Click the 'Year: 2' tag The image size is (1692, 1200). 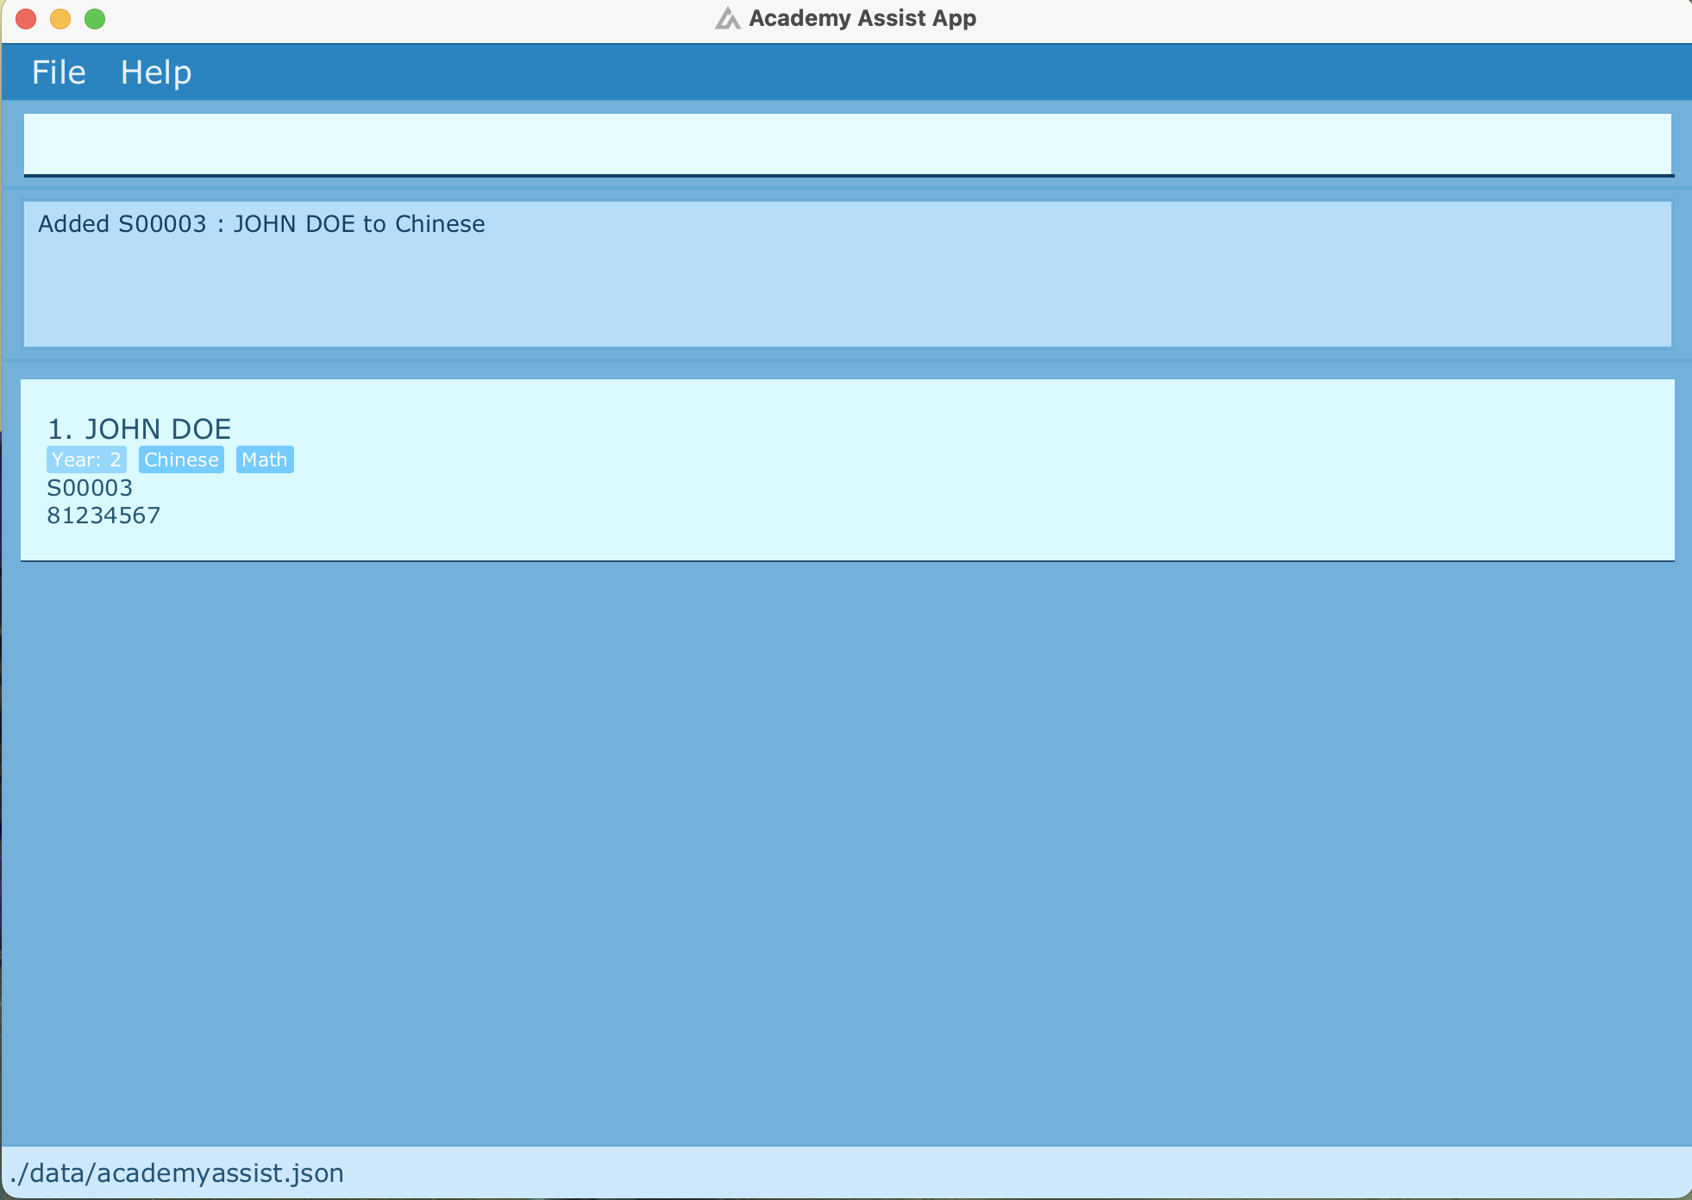86,459
